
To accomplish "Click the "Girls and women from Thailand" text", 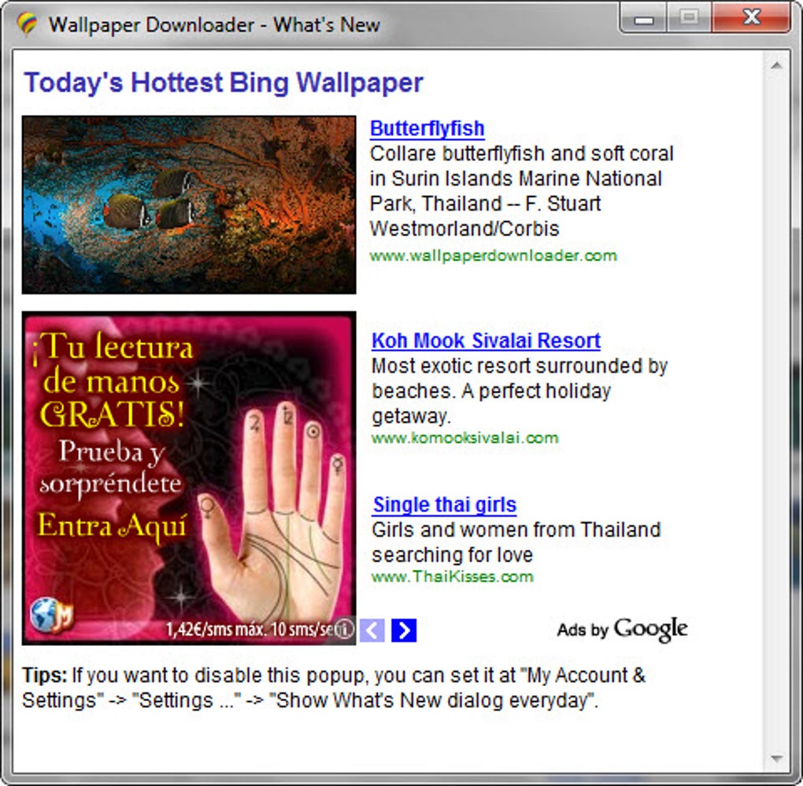I will click(x=516, y=530).
